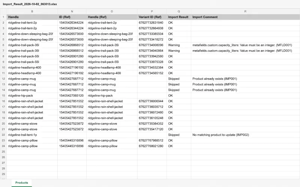Click Variant ID 67627734040864

(151, 50)
